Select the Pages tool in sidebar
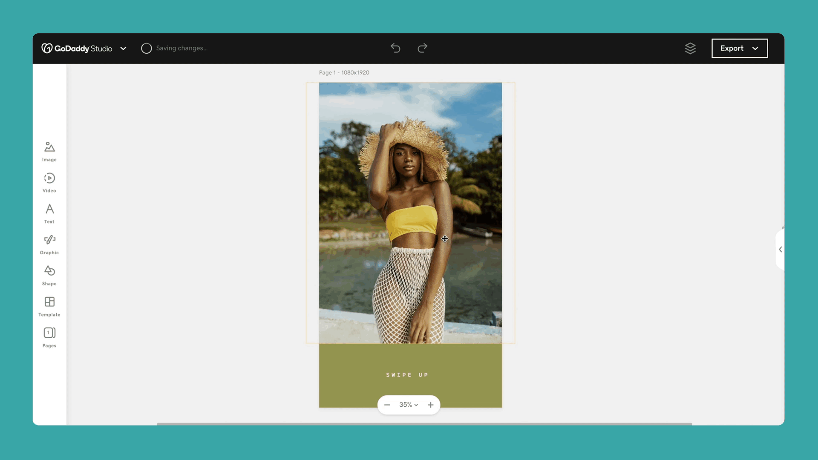 click(x=49, y=336)
